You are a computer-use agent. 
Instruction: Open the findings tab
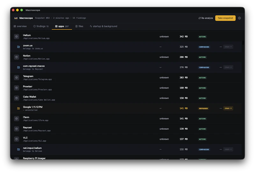point(41,26)
